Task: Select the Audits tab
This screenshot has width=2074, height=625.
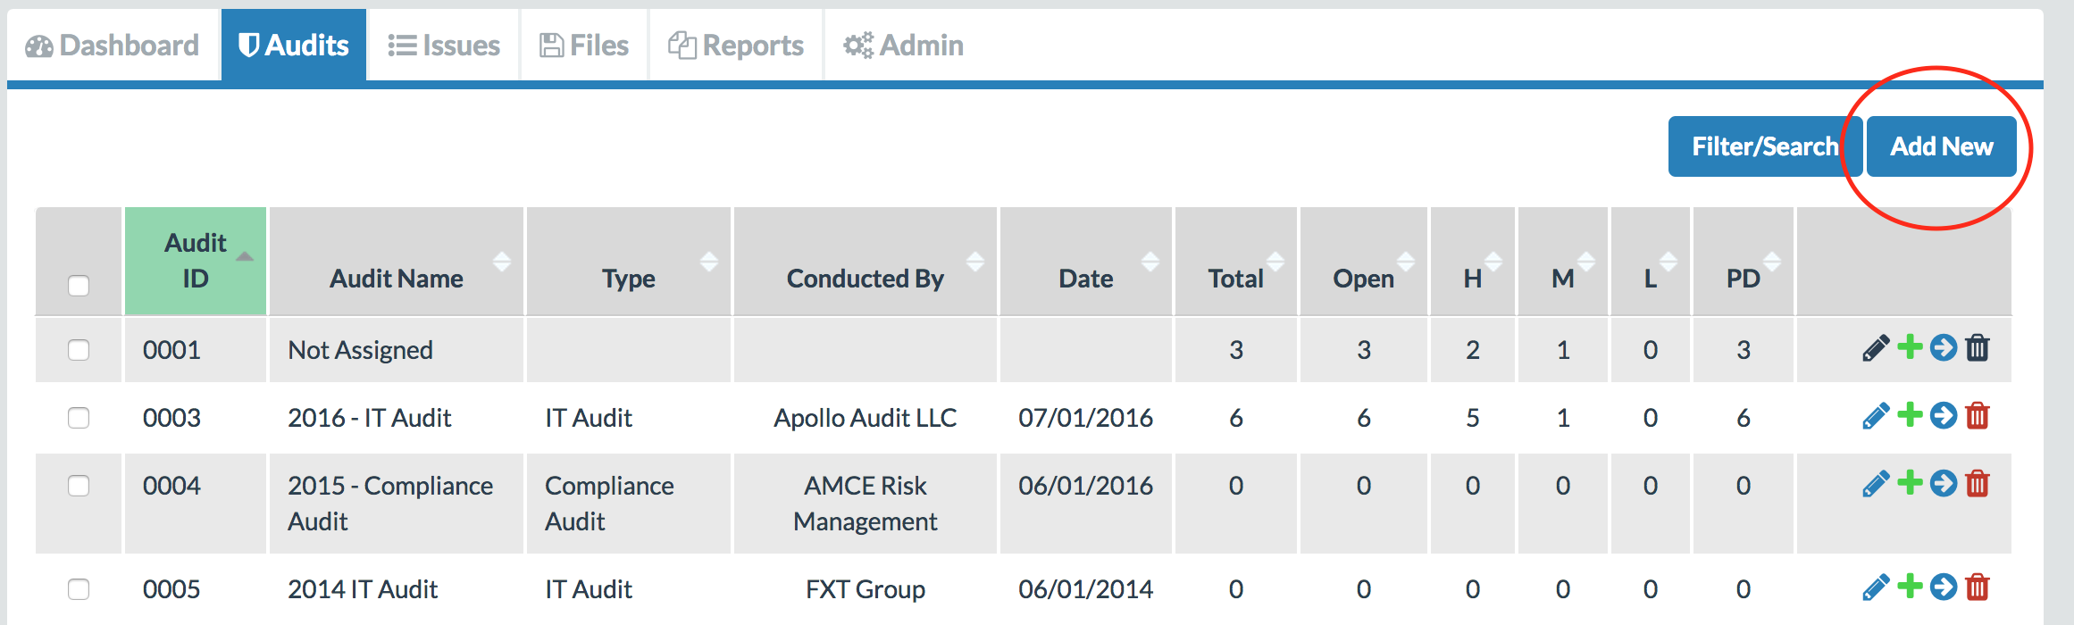Action: click(294, 46)
